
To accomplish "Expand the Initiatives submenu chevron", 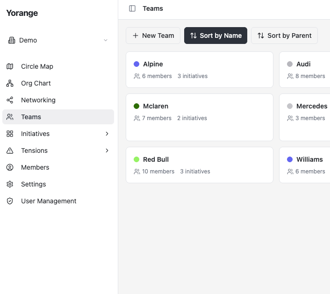I will 107,134.
